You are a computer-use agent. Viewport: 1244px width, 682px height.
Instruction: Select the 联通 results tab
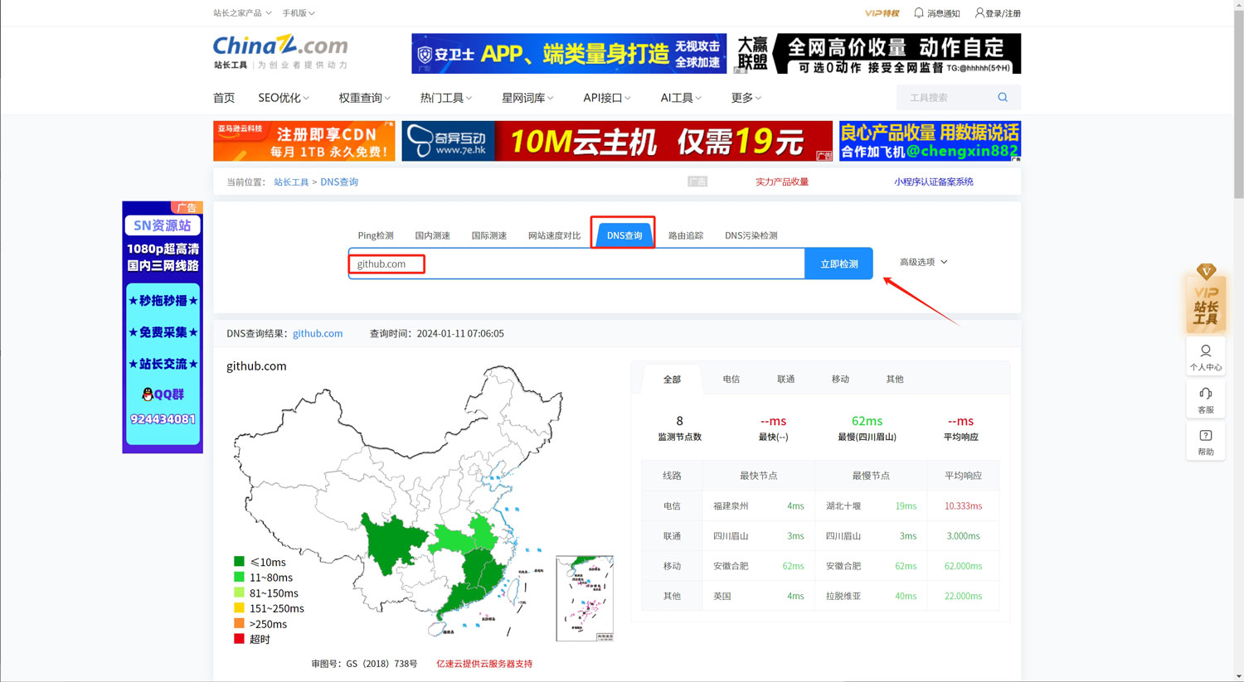[785, 379]
